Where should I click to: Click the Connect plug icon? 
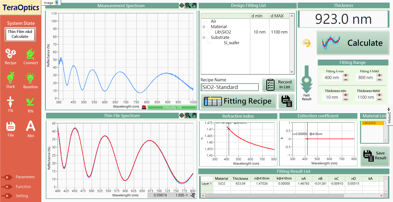pos(30,54)
